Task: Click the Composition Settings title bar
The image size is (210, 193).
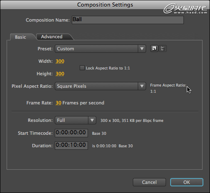Action: coord(105,5)
